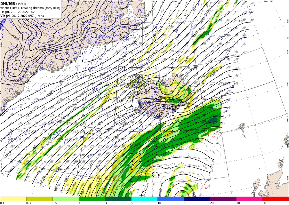Click the legend value '30'
Viewport: 289px width, 205px height.
238,203
